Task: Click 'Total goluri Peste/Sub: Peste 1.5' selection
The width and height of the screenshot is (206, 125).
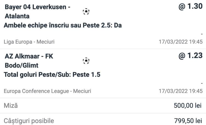Action: (52, 75)
